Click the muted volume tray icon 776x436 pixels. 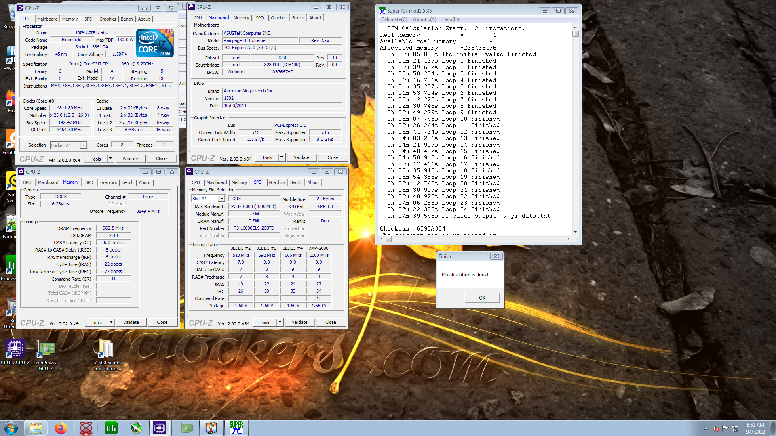click(715, 428)
